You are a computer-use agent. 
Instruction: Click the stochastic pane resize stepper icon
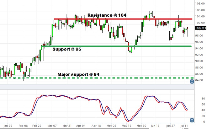pos(192,120)
